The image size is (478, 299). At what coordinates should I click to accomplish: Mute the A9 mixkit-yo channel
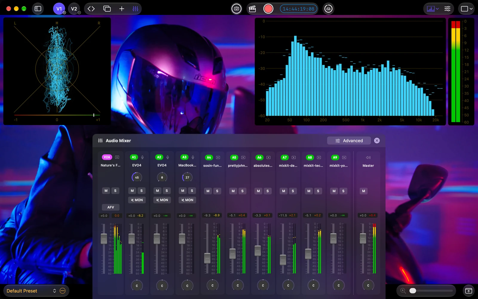pyautogui.click(x=334, y=191)
